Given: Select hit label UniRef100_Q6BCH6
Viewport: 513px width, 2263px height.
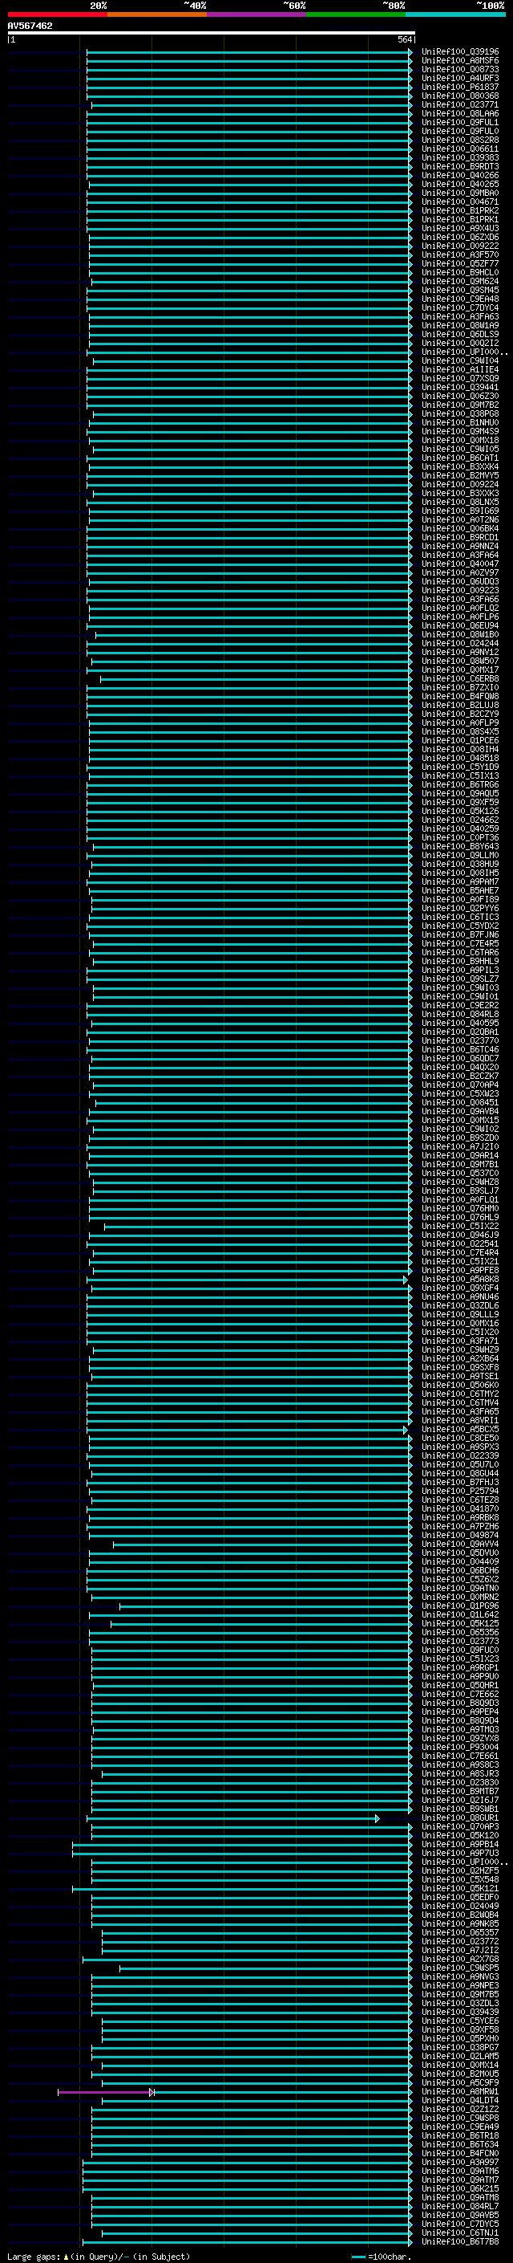Looking at the screenshot, I should pyautogui.click(x=459, y=1570).
